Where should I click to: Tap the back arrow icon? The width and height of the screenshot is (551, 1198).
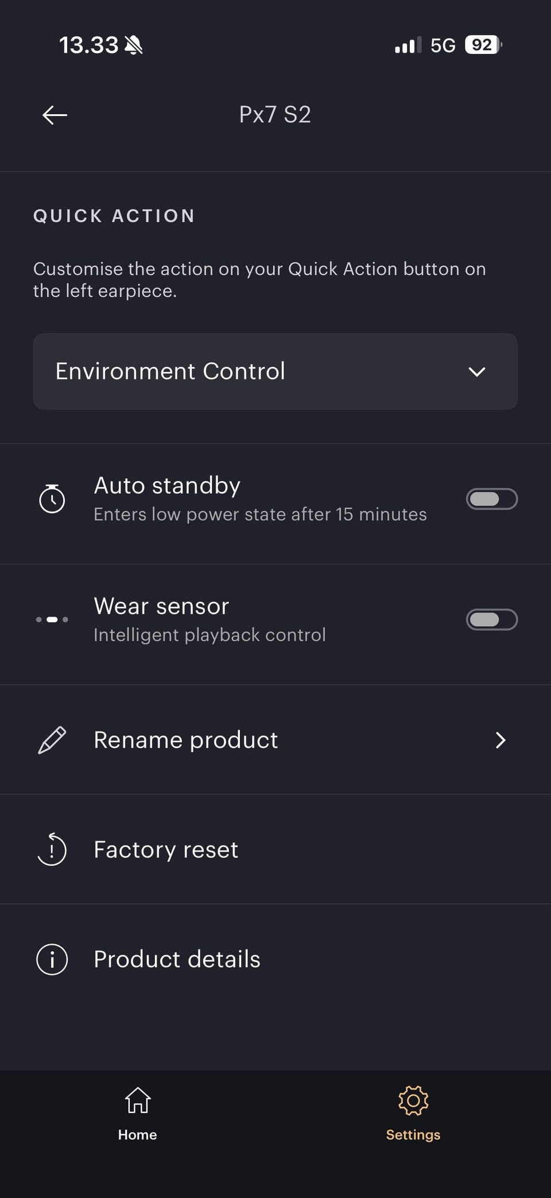pos(55,115)
